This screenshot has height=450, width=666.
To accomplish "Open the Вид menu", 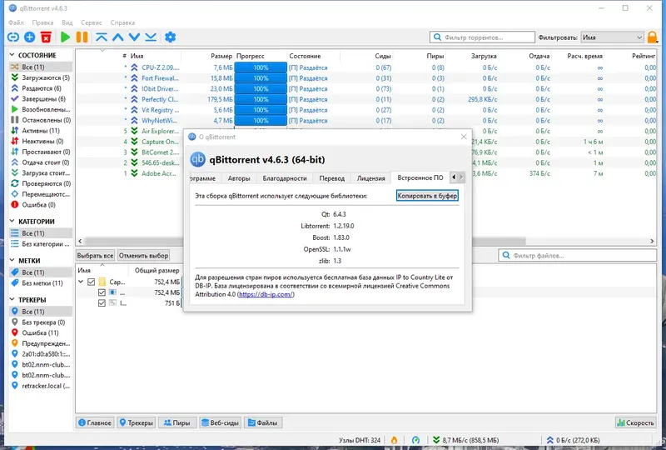I will tap(67, 22).
